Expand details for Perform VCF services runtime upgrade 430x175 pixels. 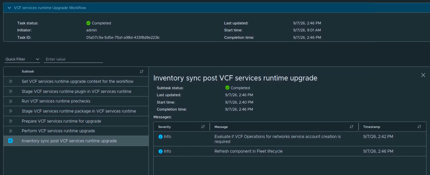pos(10,131)
